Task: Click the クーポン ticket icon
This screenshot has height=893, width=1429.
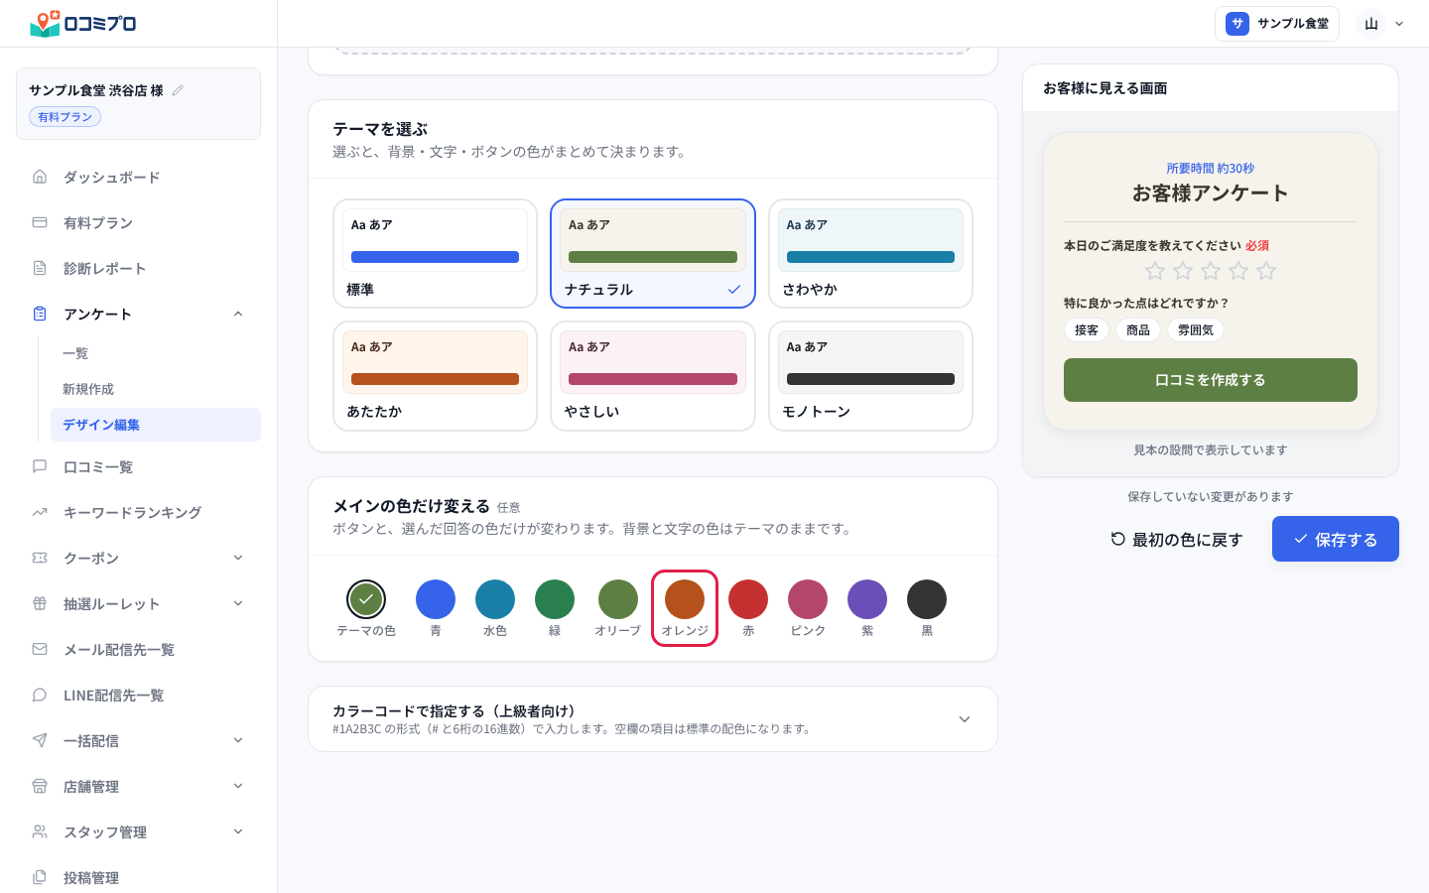Action: (40, 558)
